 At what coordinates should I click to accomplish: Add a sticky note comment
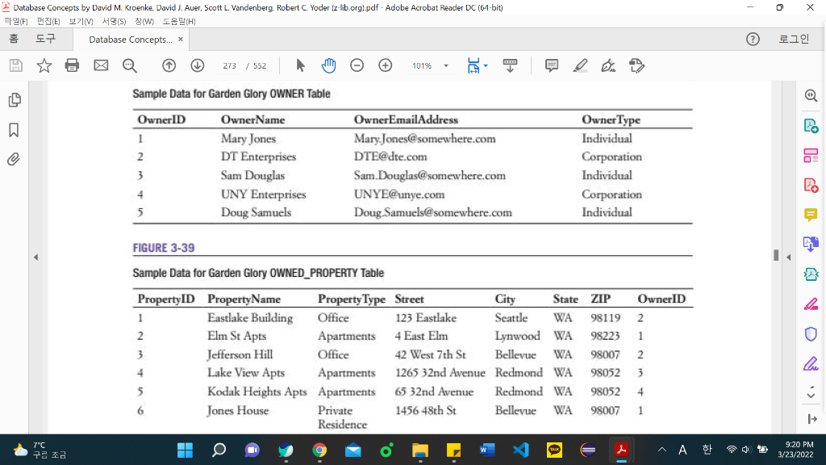point(552,65)
